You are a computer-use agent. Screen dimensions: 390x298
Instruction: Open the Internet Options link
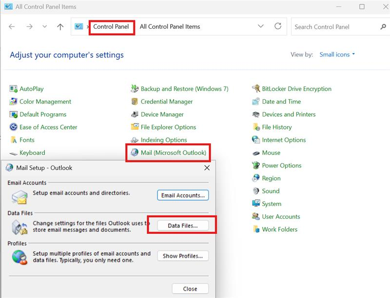point(284,140)
